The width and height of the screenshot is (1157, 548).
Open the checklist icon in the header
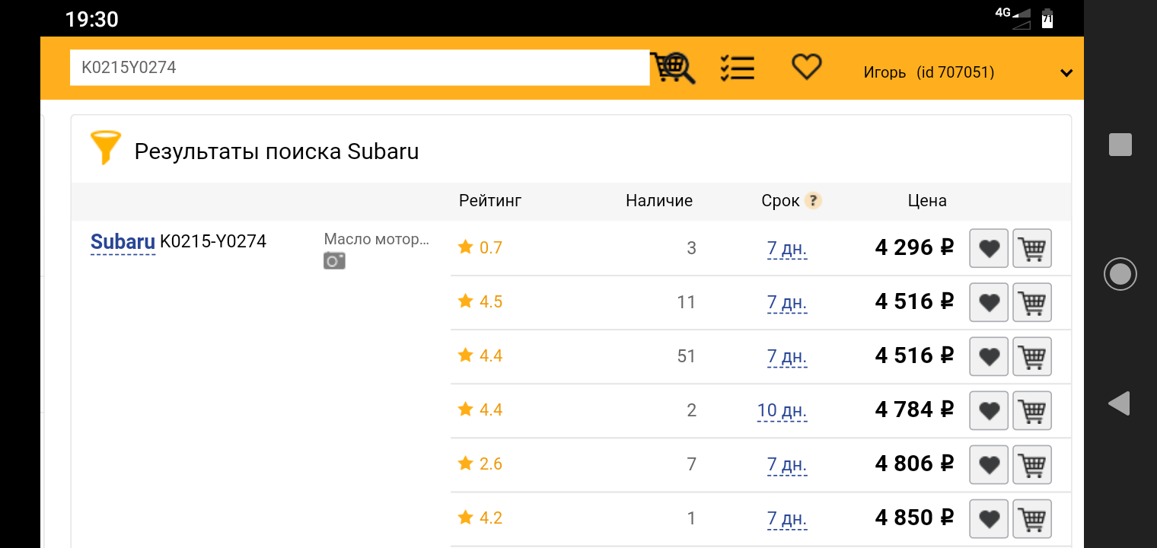[737, 68]
